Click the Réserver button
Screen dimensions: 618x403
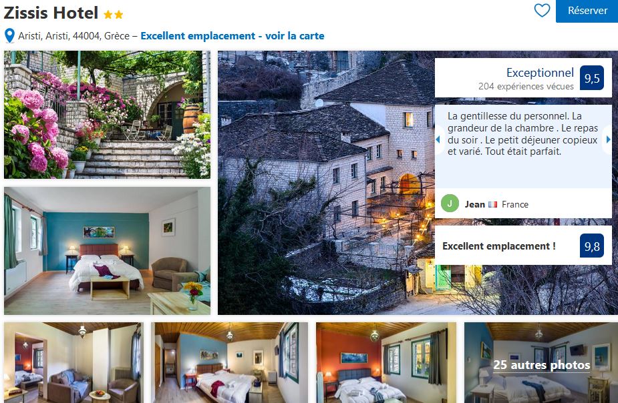(587, 11)
